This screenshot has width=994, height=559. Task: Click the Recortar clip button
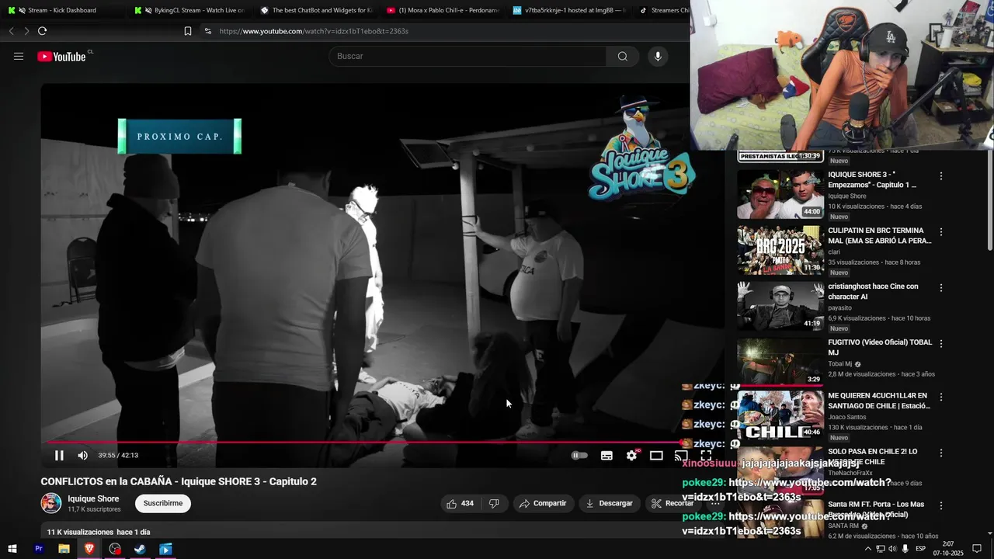point(672,503)
